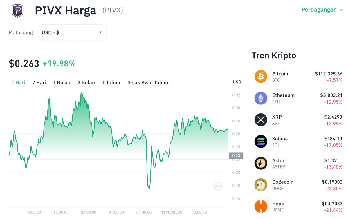Open the Dogecoin name link
348x219 pixels.
[283, 182]
